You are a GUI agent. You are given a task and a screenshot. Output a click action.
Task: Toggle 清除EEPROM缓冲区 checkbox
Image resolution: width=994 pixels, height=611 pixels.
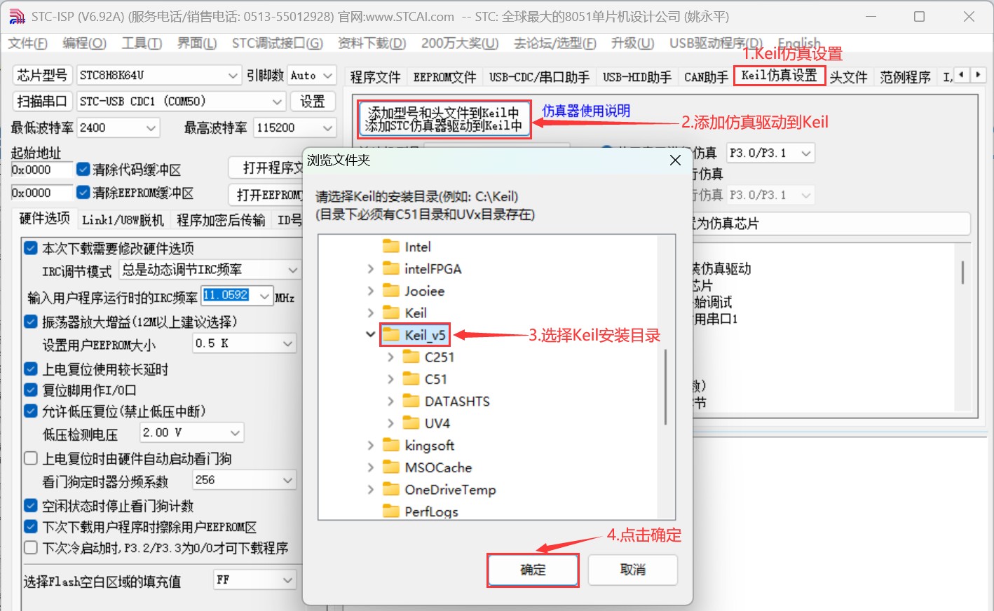[83, 192]
